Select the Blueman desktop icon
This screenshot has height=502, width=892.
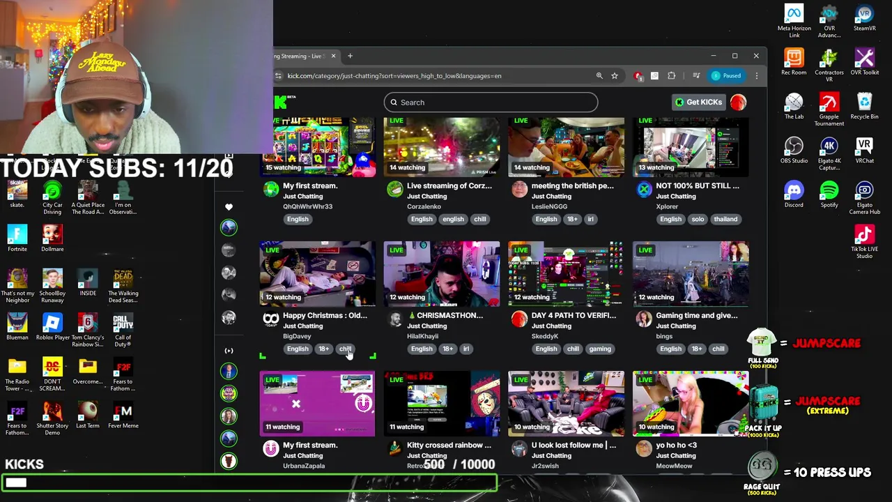tap(17, 327)
